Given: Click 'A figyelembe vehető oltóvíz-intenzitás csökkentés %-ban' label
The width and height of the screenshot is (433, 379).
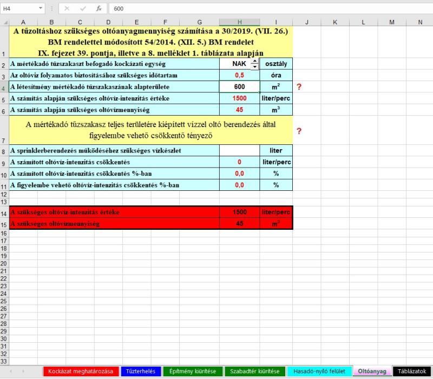Looking at the screenshot, I should pyautogui.click(x=95, y=185).
